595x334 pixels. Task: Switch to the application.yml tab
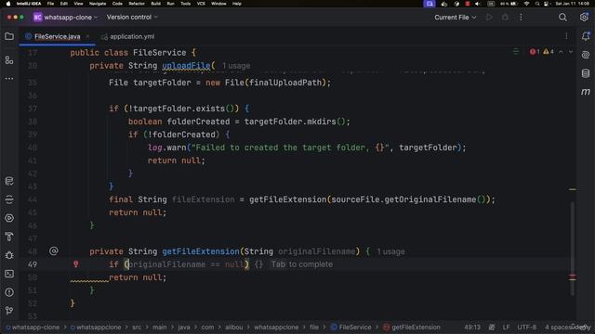point(128,37)
